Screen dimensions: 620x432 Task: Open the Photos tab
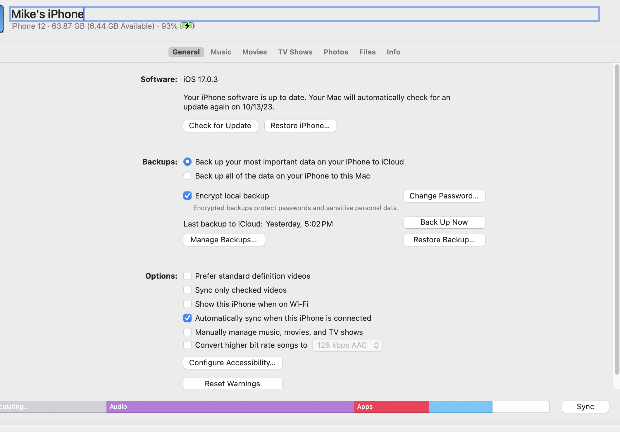[336, 52]
